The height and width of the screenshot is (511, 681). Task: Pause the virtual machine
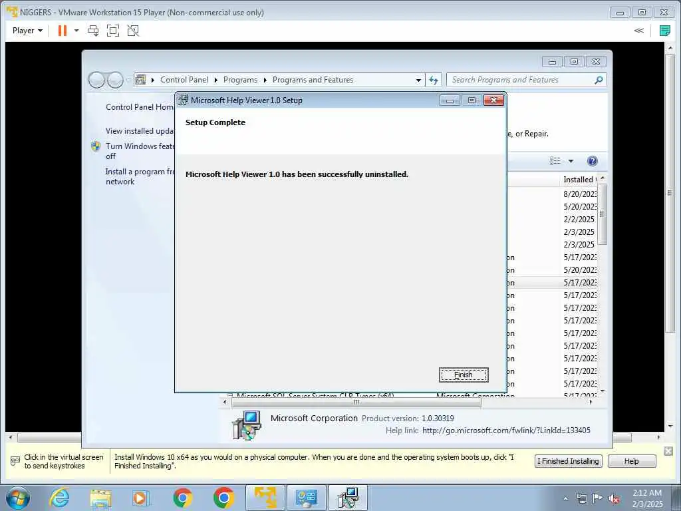63,31
